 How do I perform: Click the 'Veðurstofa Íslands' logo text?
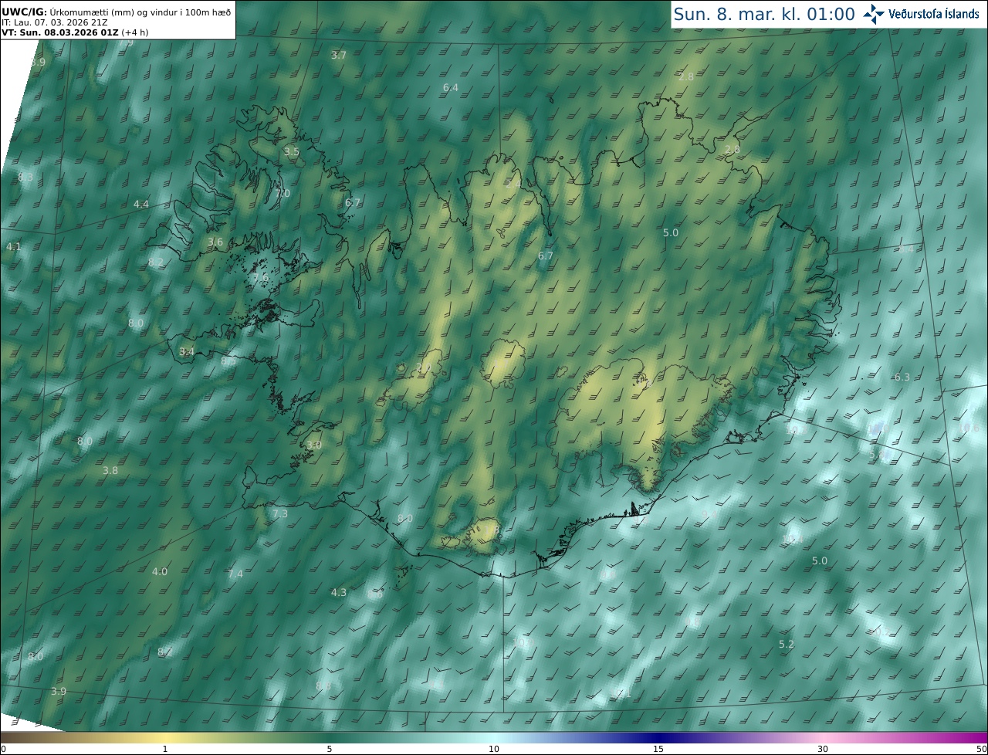(x=933, y=14)
